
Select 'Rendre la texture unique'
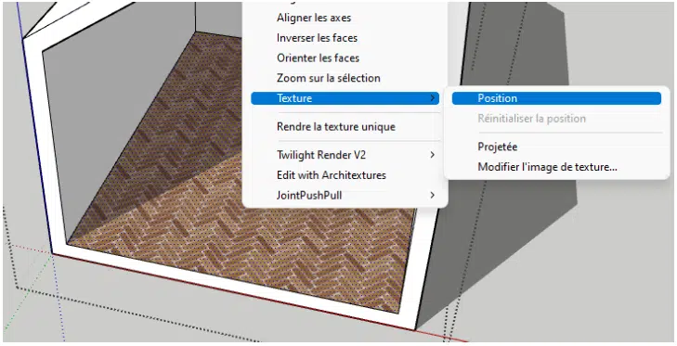(336, 127)
